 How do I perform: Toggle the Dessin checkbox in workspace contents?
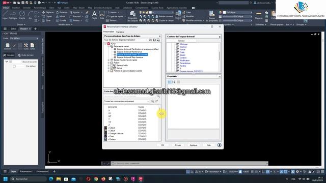click(x=178, y=55)
